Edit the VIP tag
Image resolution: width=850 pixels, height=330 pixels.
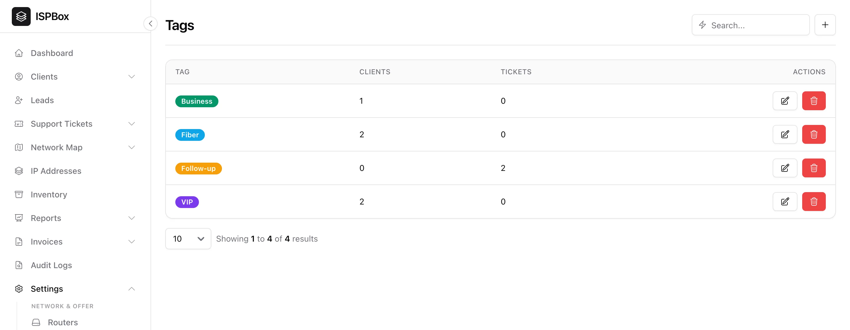[785, 202]
